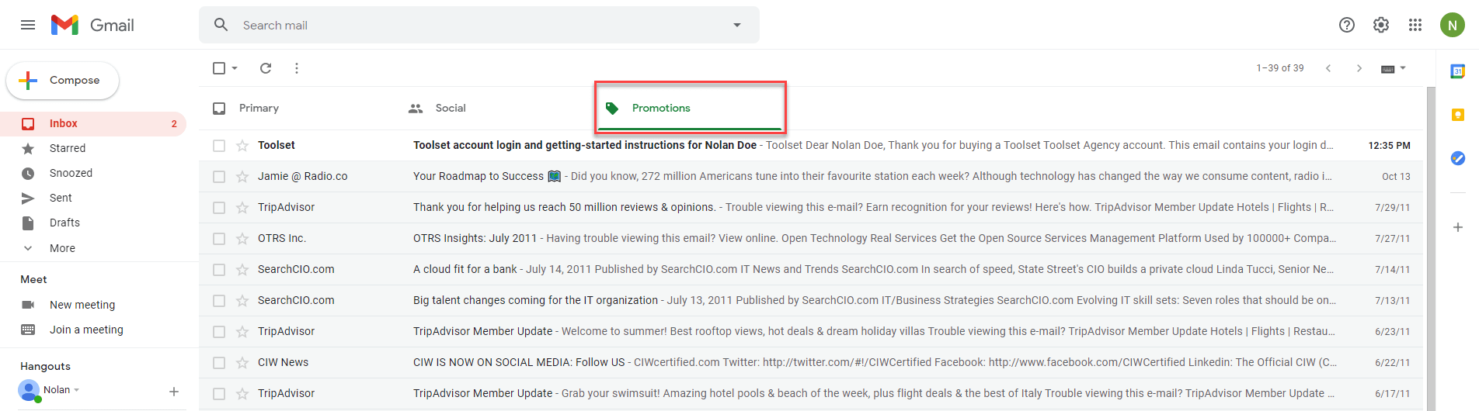Show search options dropdown arrow
Viewport: 1479px width, 411px height.
click(x=737, y=25)
